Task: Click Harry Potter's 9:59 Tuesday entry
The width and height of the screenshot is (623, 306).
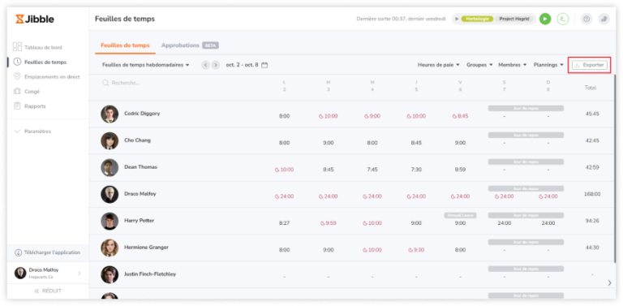Action: coord(329,223)
